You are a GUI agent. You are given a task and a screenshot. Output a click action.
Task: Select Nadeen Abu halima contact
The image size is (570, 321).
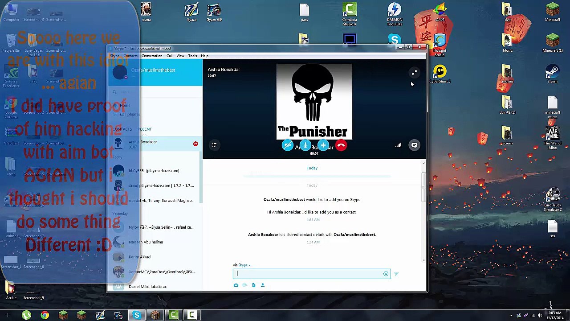click(154, 242)
